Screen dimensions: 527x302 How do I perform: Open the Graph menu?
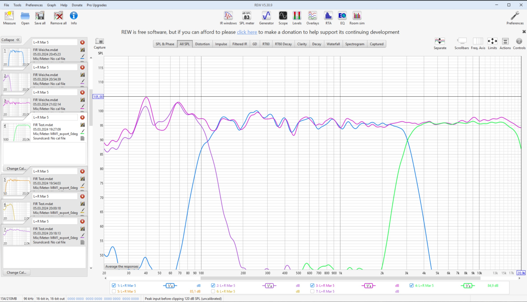coord(51,5)
